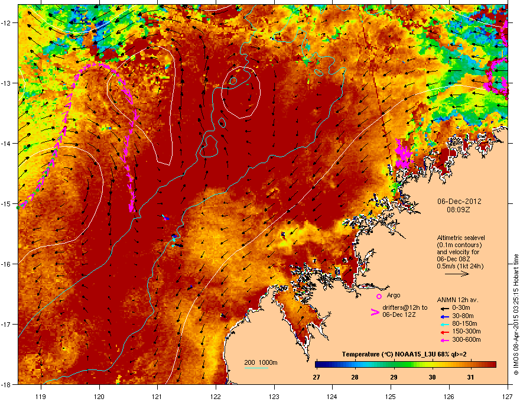Click the longitude axis label 120
Image resolution: width=520 pixels, height=402 pixels.
click(99, 397)
